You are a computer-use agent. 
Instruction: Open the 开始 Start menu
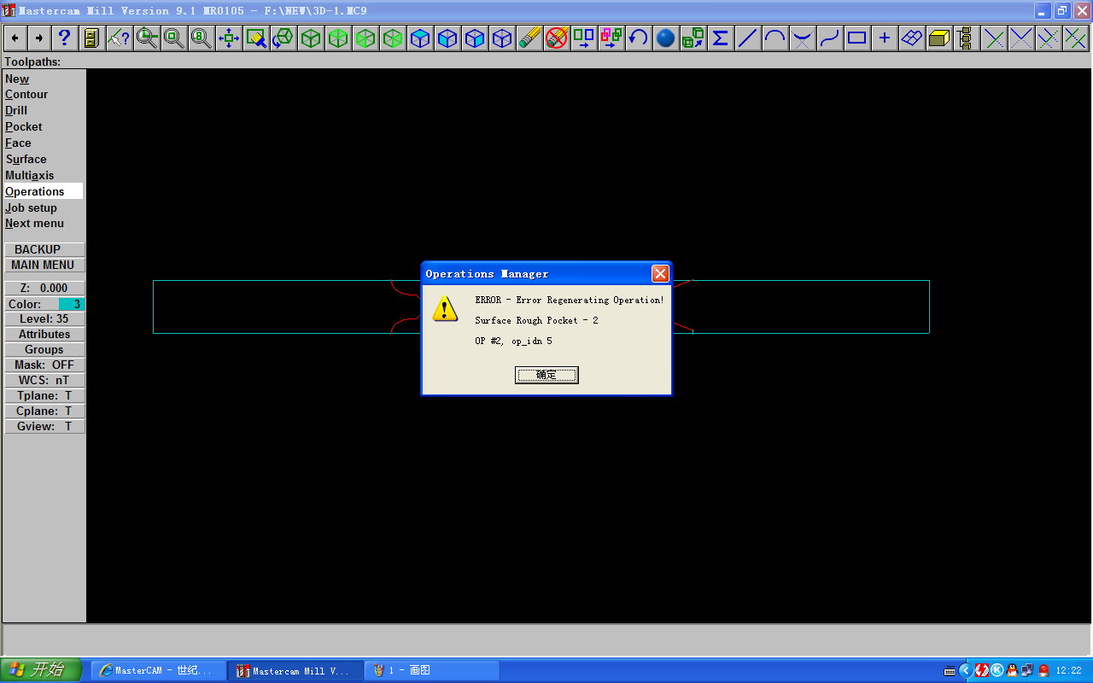pos(41,670)
